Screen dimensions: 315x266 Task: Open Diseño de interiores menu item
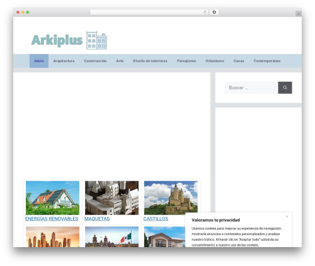(150, 61)
